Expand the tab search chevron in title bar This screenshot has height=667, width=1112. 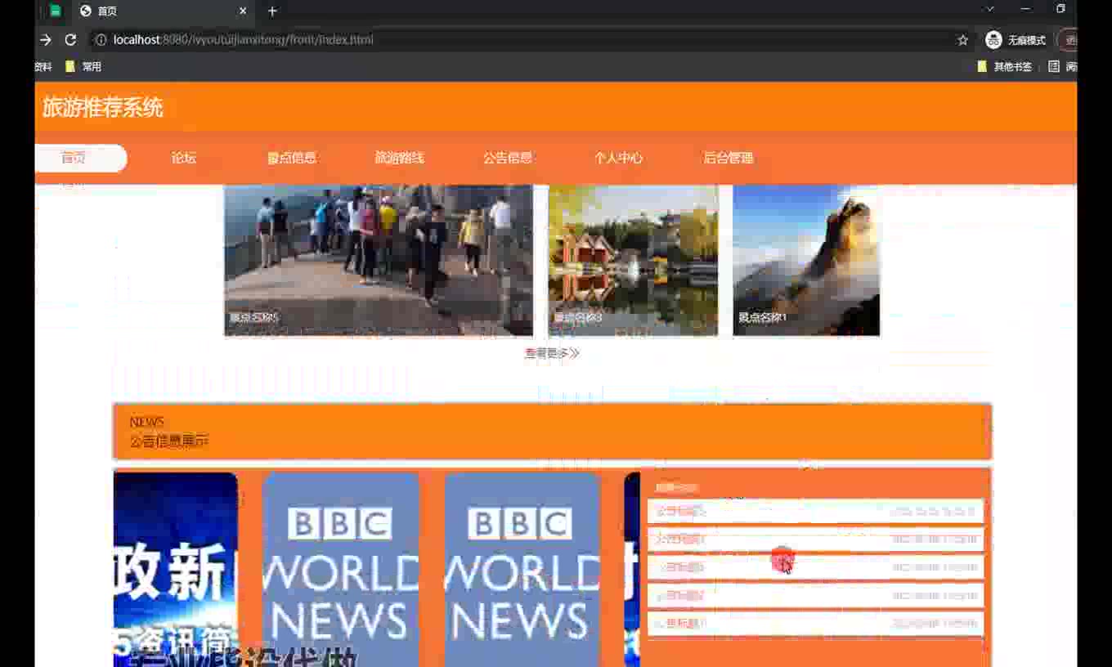989,9
